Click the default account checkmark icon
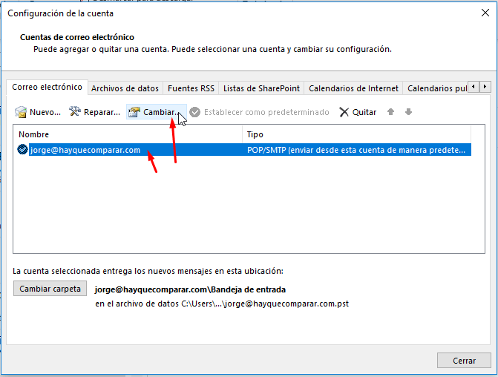Screen dimensions: 498x377 pos(22,149)
